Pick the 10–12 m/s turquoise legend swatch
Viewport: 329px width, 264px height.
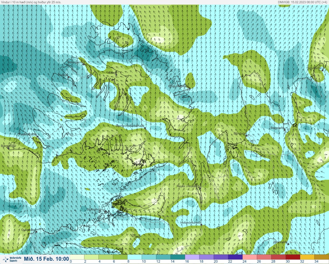pos(149,257)
